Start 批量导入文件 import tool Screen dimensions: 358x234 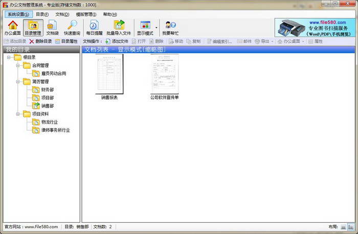(119, 28)
